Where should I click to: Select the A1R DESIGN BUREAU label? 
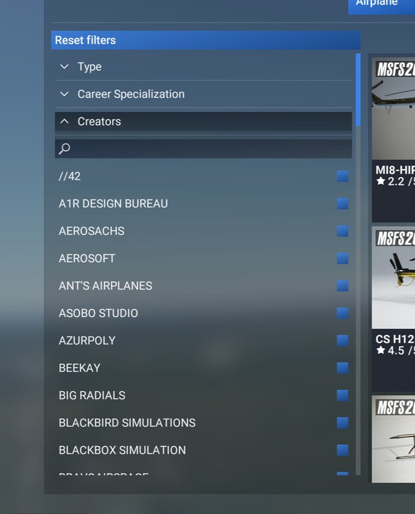point(113,204)
